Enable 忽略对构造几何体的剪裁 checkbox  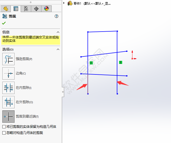4,133
